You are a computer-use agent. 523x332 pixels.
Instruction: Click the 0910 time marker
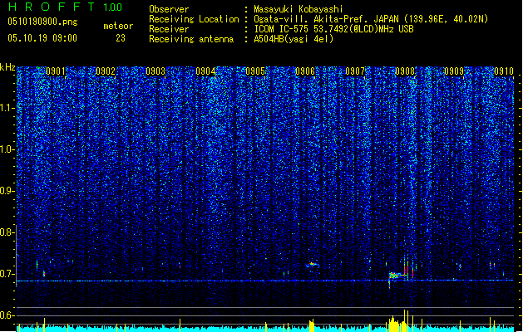click(504, 71)
